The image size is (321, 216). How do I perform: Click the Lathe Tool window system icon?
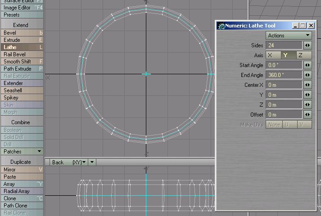coord(221,26)
